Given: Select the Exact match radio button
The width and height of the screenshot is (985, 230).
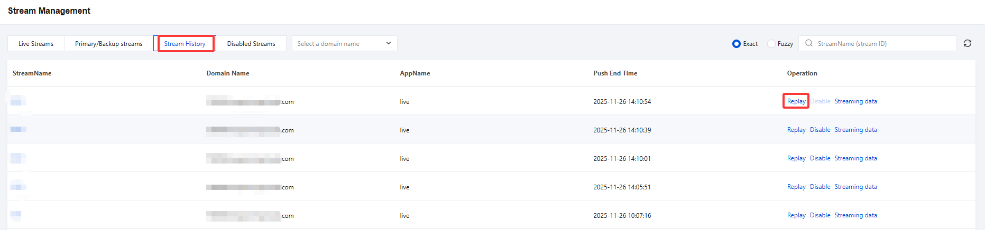Looking at the screenshot, I should (x=736, y=44).
